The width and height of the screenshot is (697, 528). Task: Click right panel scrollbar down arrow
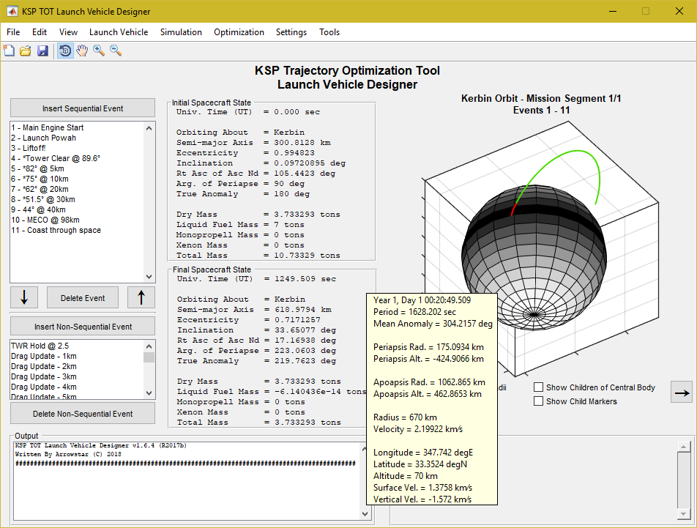coord(683,514)
